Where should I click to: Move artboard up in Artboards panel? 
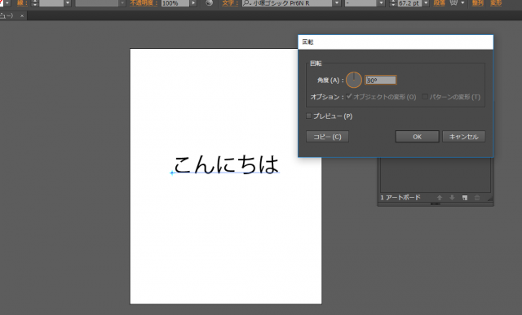(440, 198)
